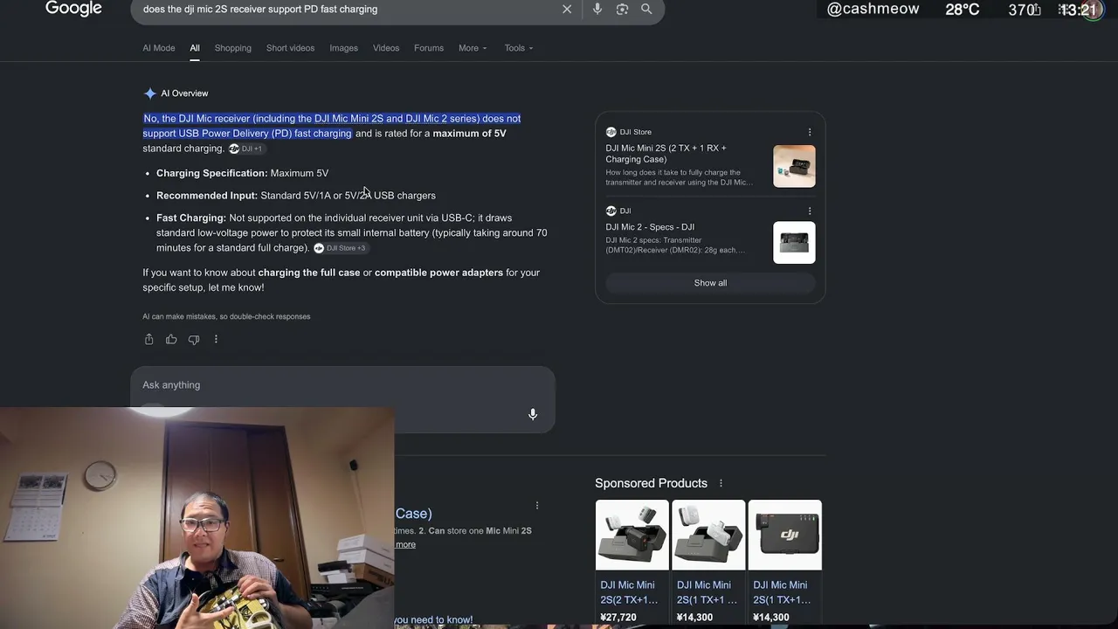1118x629 pixels.
Task: Open the Videos tab
Action: [386, 48]
